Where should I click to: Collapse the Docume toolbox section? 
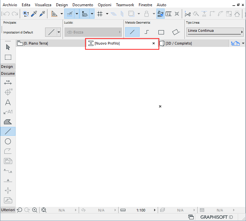pyautogui.click(x=8, y=73)
